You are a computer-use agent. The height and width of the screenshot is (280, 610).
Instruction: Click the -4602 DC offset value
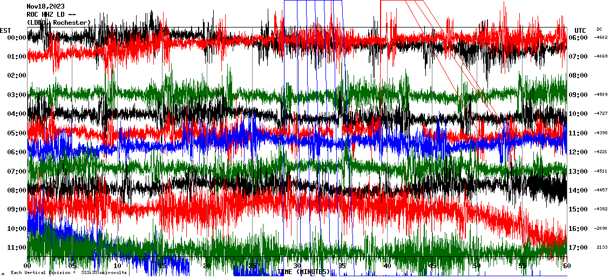coord(601,38)
